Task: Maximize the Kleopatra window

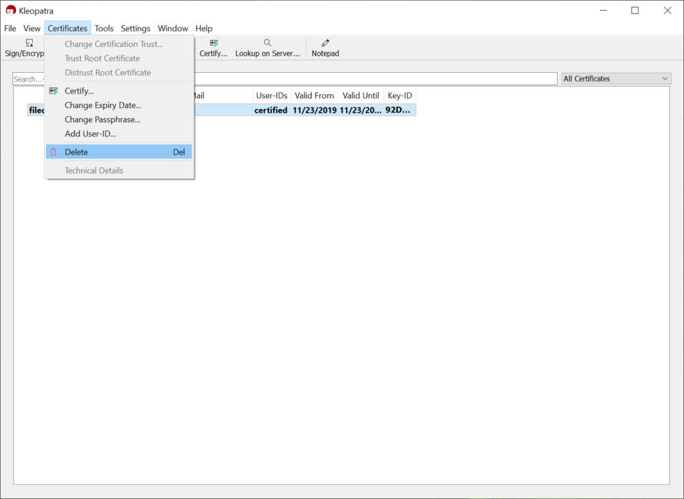Action: pos(635,11)
